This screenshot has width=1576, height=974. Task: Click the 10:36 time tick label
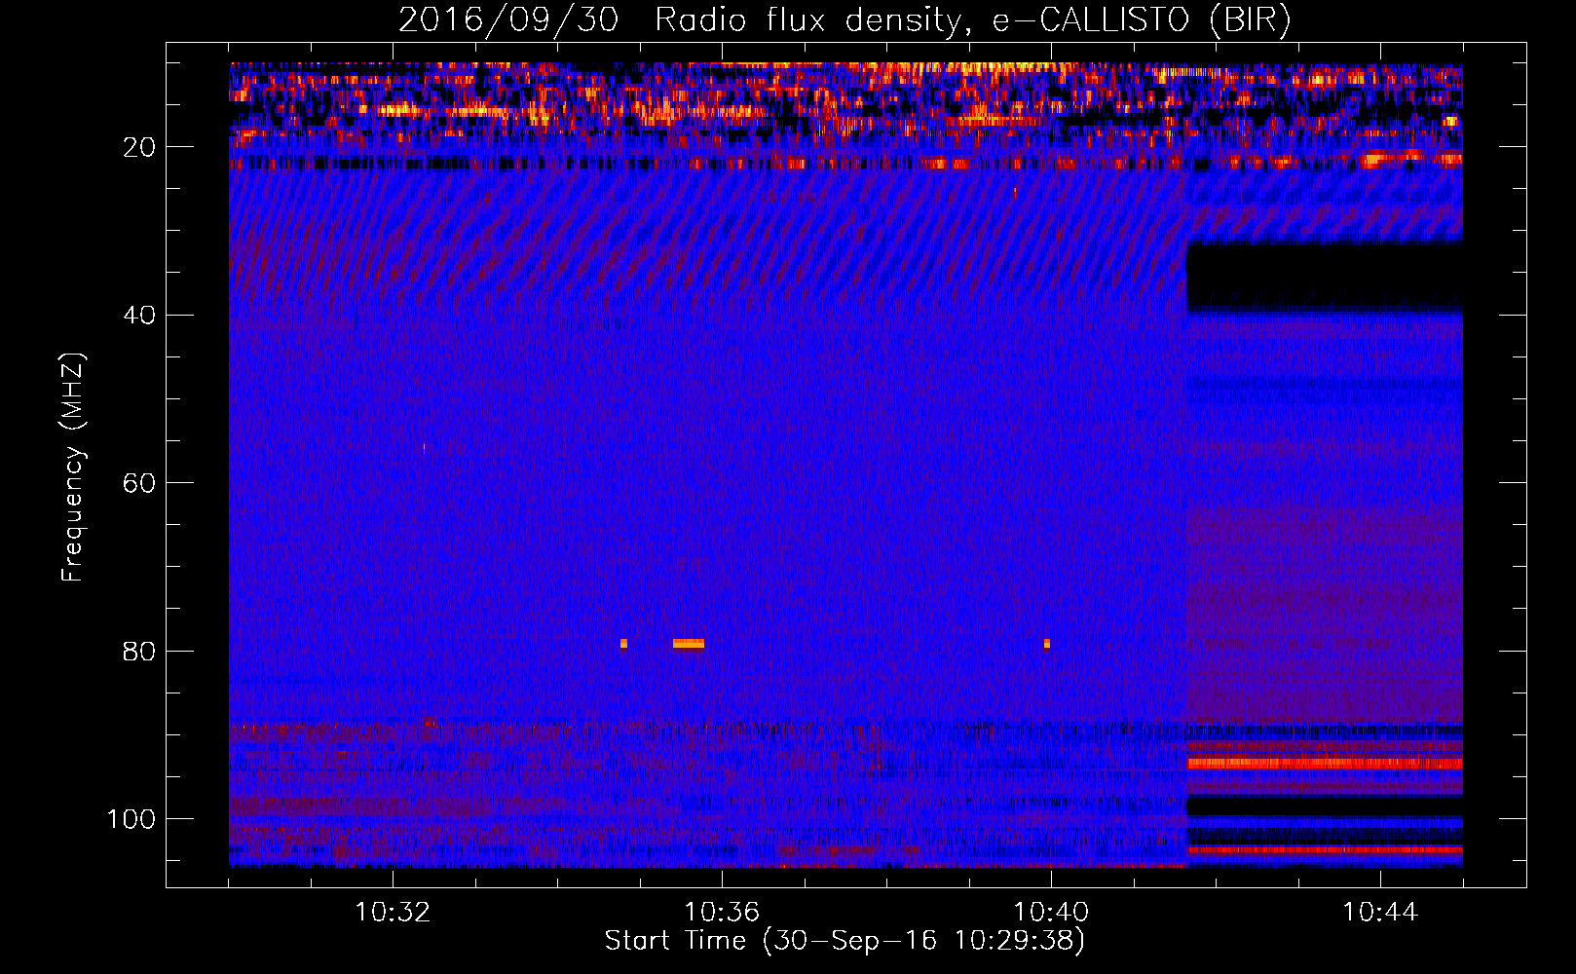pyautogui.click(x=722, y=913)
